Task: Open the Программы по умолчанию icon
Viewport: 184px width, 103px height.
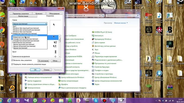Action: [x=93, y=64]
